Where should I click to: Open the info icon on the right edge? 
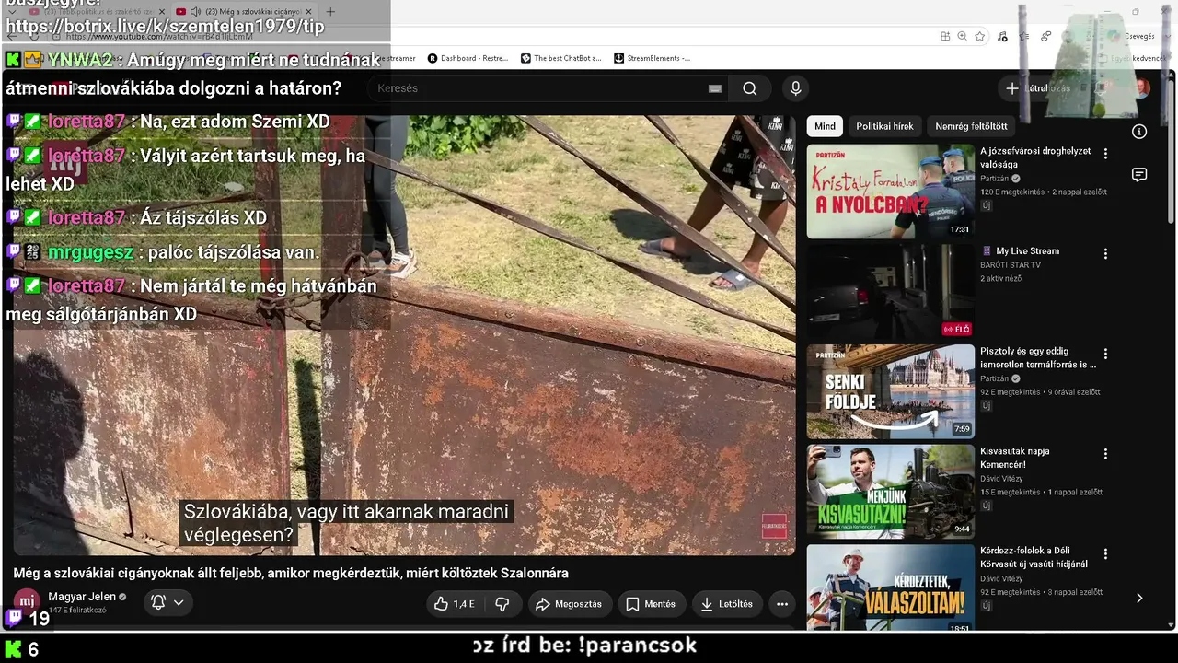[1139, 132]
